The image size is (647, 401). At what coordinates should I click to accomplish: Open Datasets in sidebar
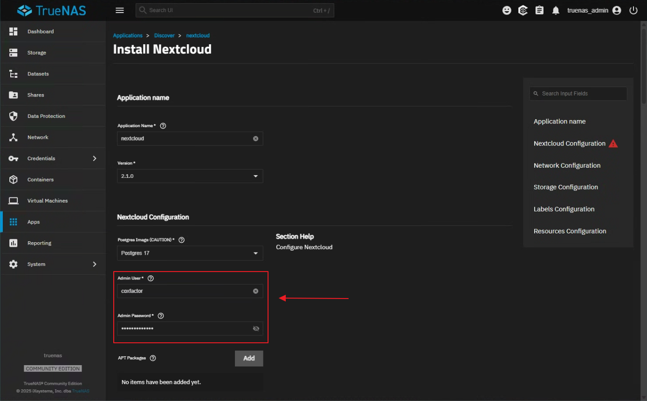pyautogui.click(x=53, y=74)
